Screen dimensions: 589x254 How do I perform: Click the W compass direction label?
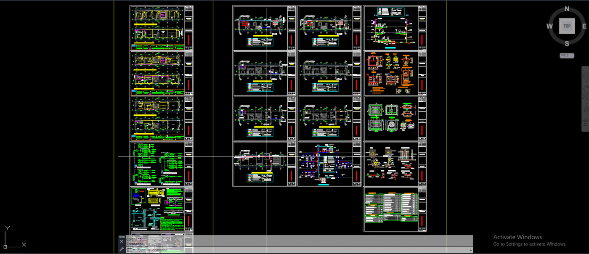pos(549,26)
